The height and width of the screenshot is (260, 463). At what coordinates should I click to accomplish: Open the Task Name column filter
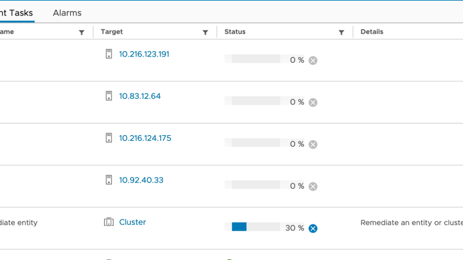coord(81,33)
